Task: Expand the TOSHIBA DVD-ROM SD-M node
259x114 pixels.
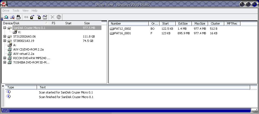Action: pos(5,62)
